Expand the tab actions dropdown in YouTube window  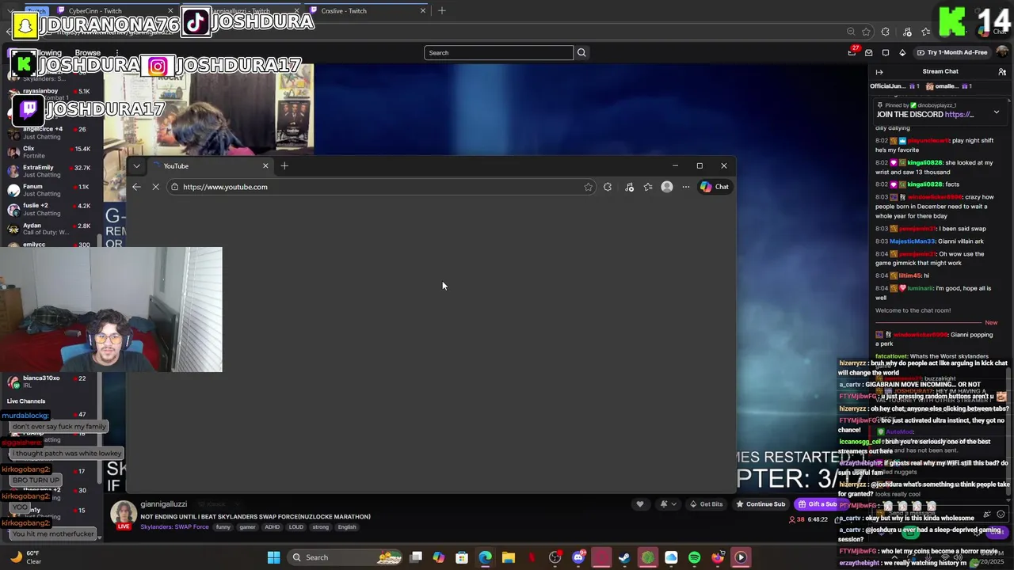[x=136, y=165]
